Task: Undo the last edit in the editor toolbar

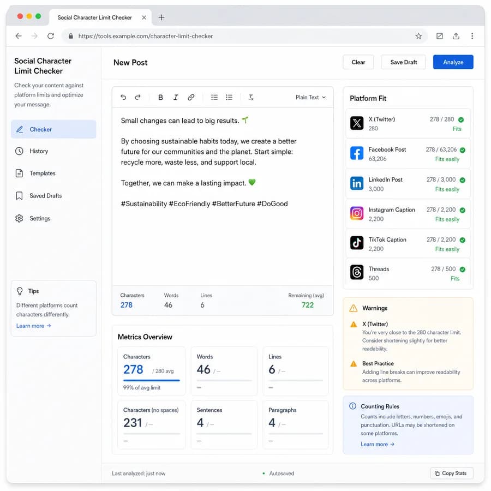Action: pos(123,98)
